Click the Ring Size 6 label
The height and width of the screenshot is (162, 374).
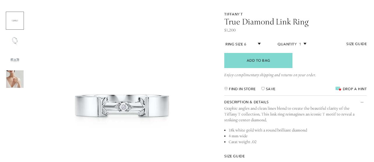(x=236, y=44)
